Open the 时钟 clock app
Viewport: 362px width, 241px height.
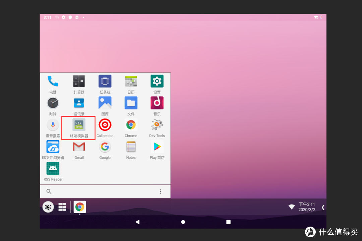[53, 106]
